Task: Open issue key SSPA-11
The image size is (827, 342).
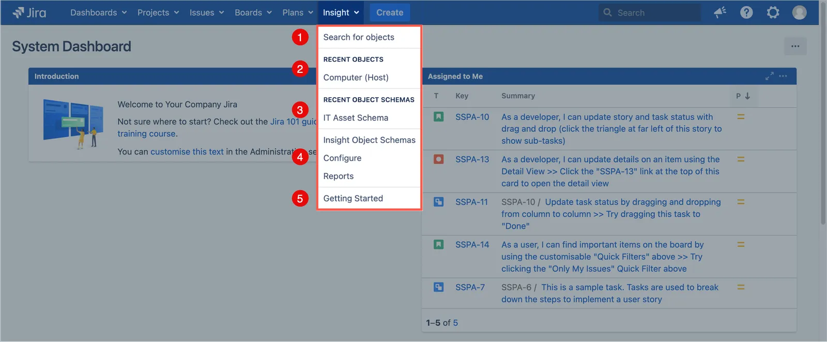Action: click(x=471, y=202)
